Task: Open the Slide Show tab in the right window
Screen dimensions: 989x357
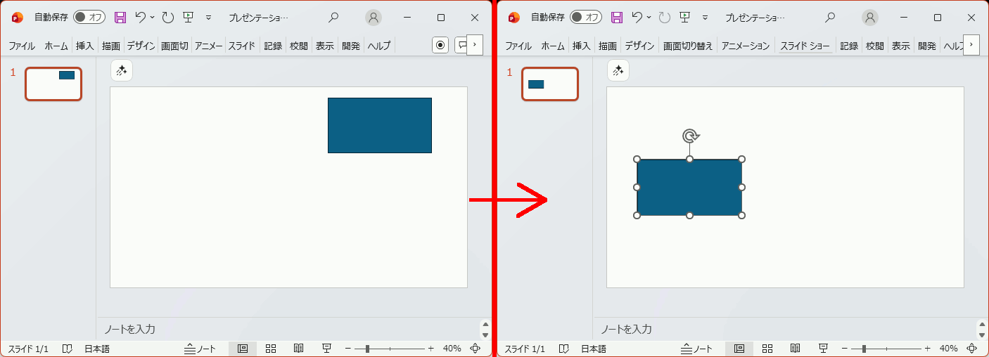Action: 804,46
